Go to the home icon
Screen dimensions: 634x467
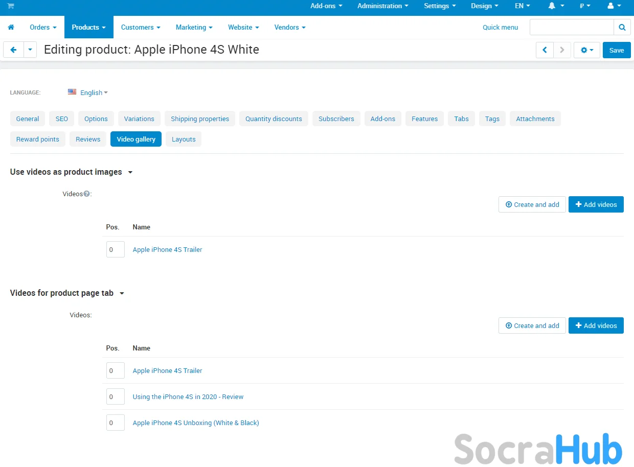(x=11, y=28)
